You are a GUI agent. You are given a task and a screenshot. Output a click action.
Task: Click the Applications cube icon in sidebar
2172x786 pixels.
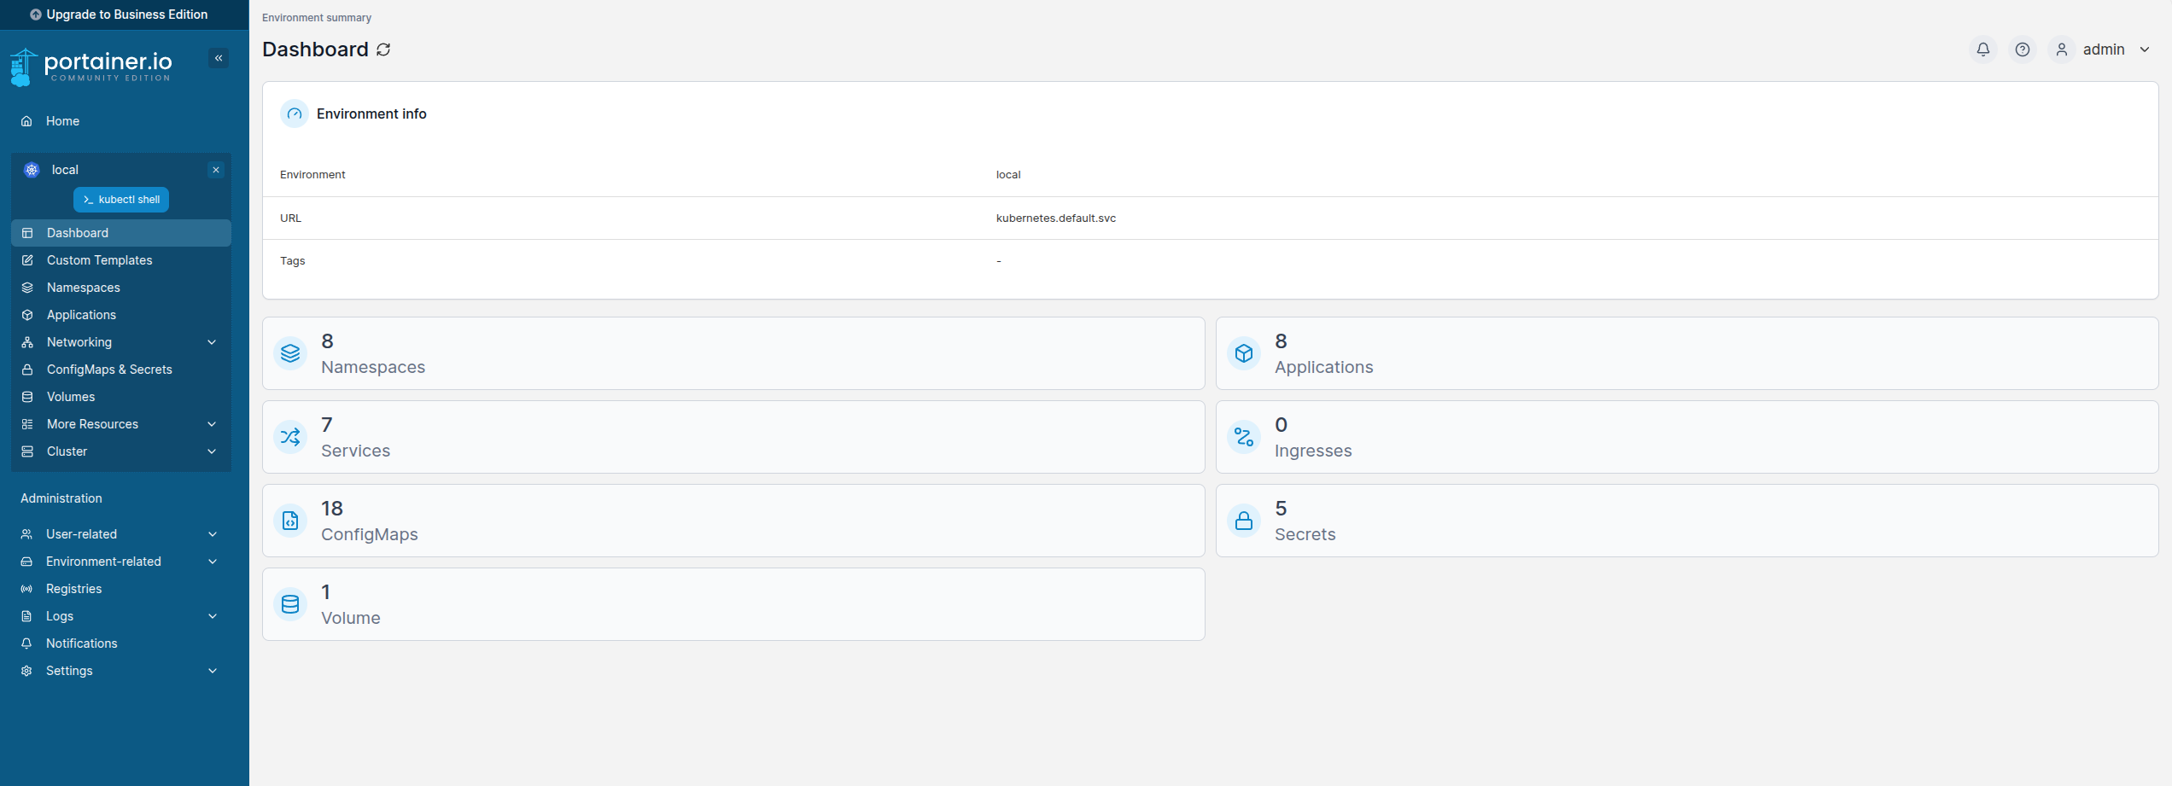pyautogui.click(x=27, y=315)
